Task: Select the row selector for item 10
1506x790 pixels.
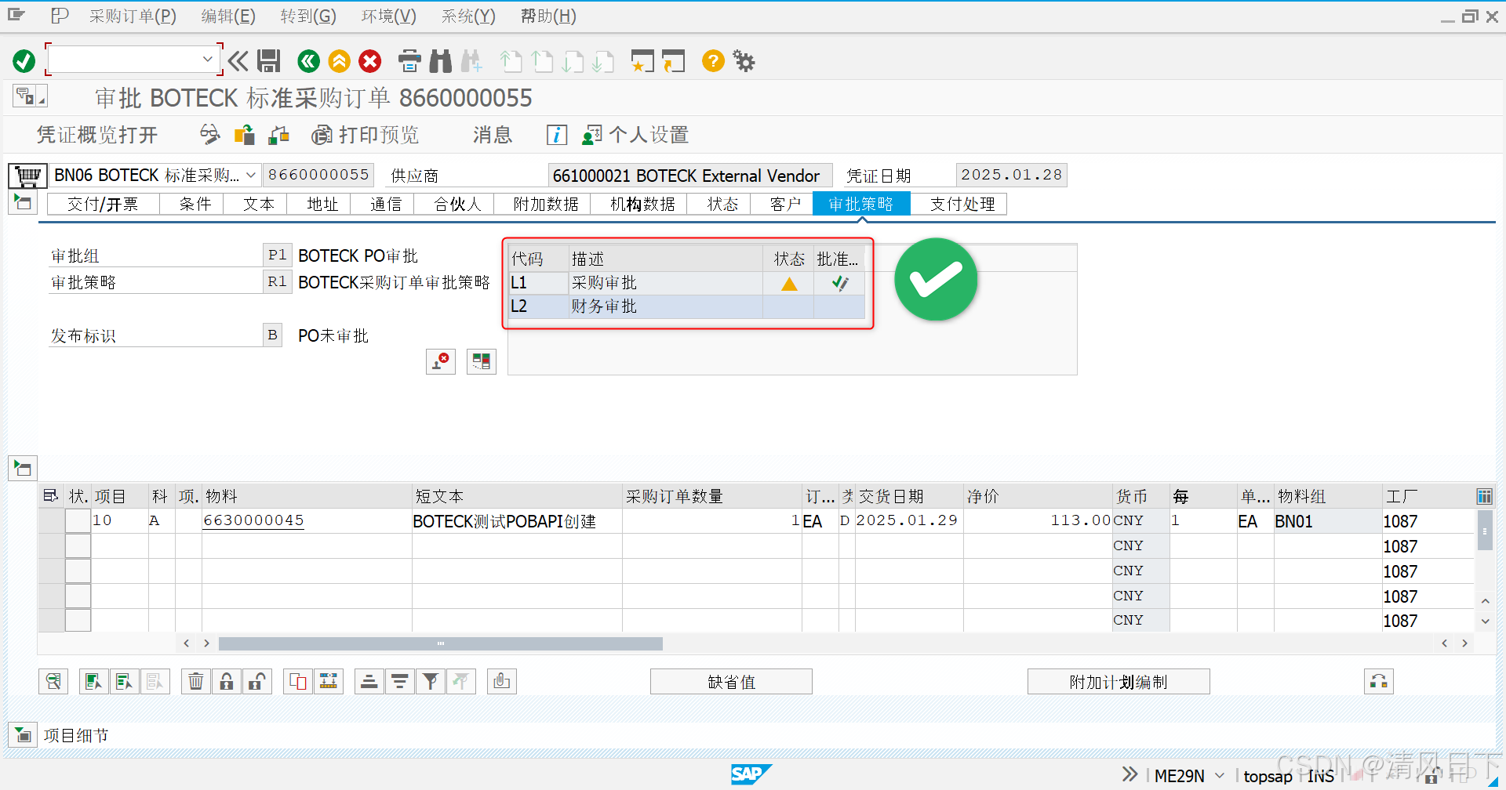Action: click(51, 520)
